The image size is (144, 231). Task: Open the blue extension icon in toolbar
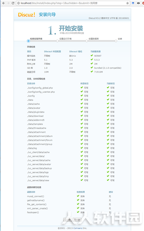pyautogui.click(x=133, y=3)
